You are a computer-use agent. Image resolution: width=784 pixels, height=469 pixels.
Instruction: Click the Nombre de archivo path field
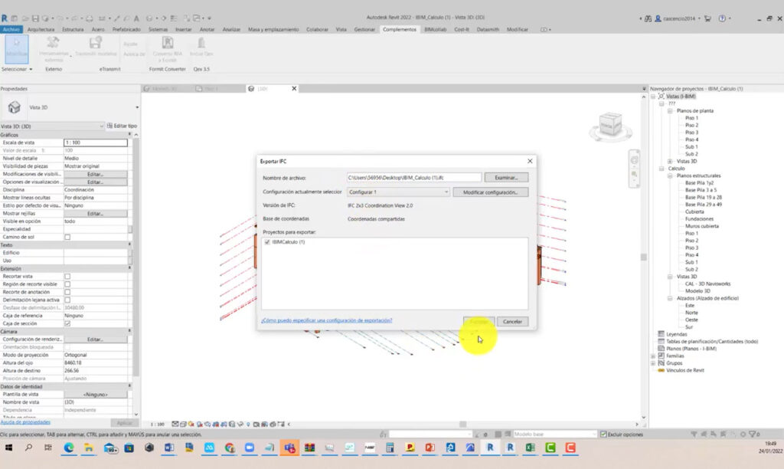(413, 177)
